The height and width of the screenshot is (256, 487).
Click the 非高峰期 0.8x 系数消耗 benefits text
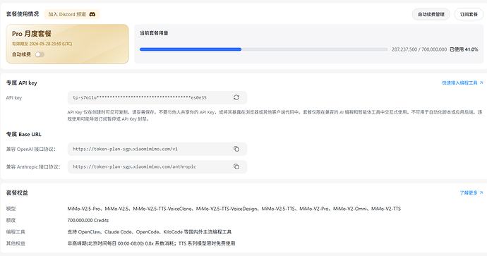pyautogui.click(x=151, y=243)
